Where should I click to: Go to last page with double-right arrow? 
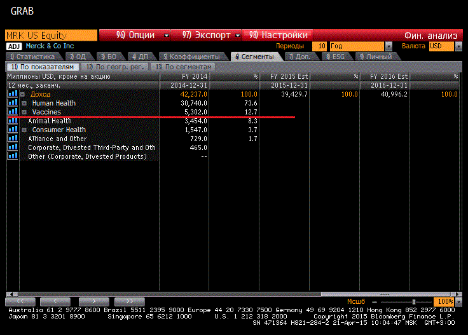coord(128,301)
